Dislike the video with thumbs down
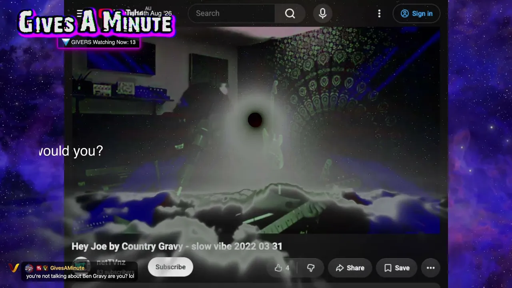Screen dimensions: 512x288 310,268
